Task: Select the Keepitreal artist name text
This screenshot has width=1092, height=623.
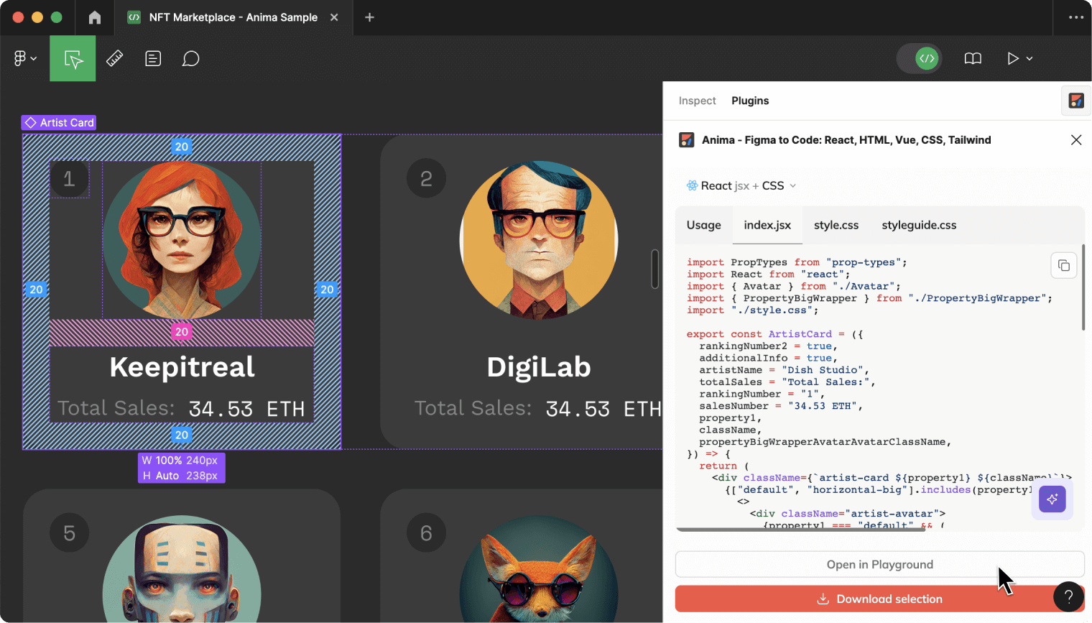Action: point(182,367)
